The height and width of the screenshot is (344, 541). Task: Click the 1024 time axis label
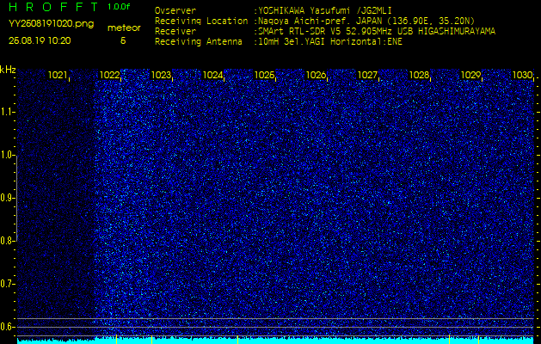point(212,75)
